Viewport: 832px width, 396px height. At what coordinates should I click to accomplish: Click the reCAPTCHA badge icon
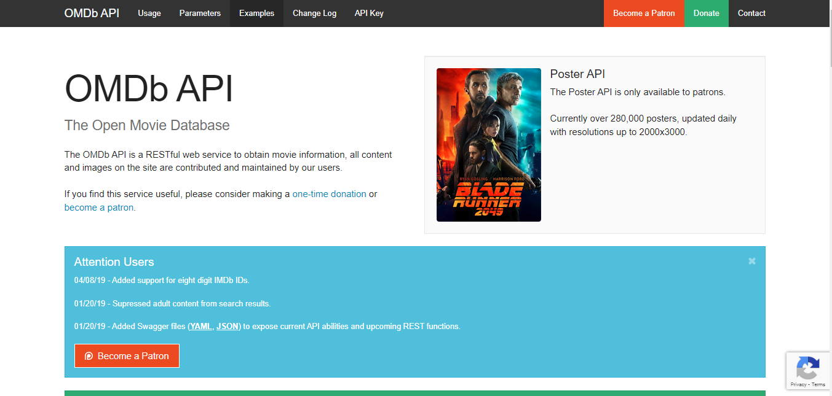pos(807,368)
